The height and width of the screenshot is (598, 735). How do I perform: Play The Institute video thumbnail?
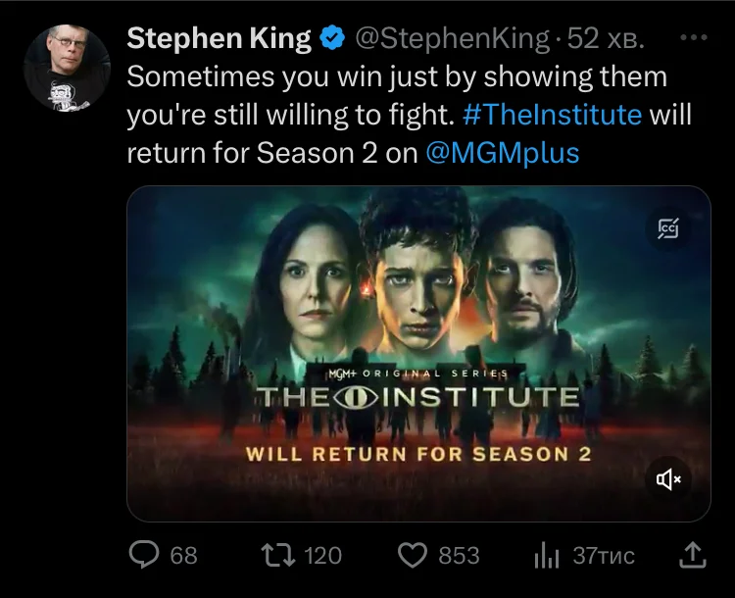(x=418, y=354)
